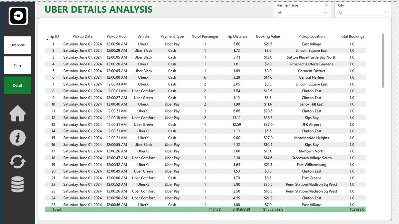Select booking value $28.5
Image resolution: width=399 pixels, height=224 pixels.
[x=268, y=111]
